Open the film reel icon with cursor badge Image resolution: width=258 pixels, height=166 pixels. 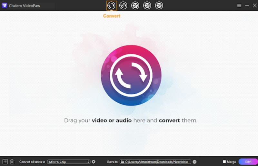point(159,5)
